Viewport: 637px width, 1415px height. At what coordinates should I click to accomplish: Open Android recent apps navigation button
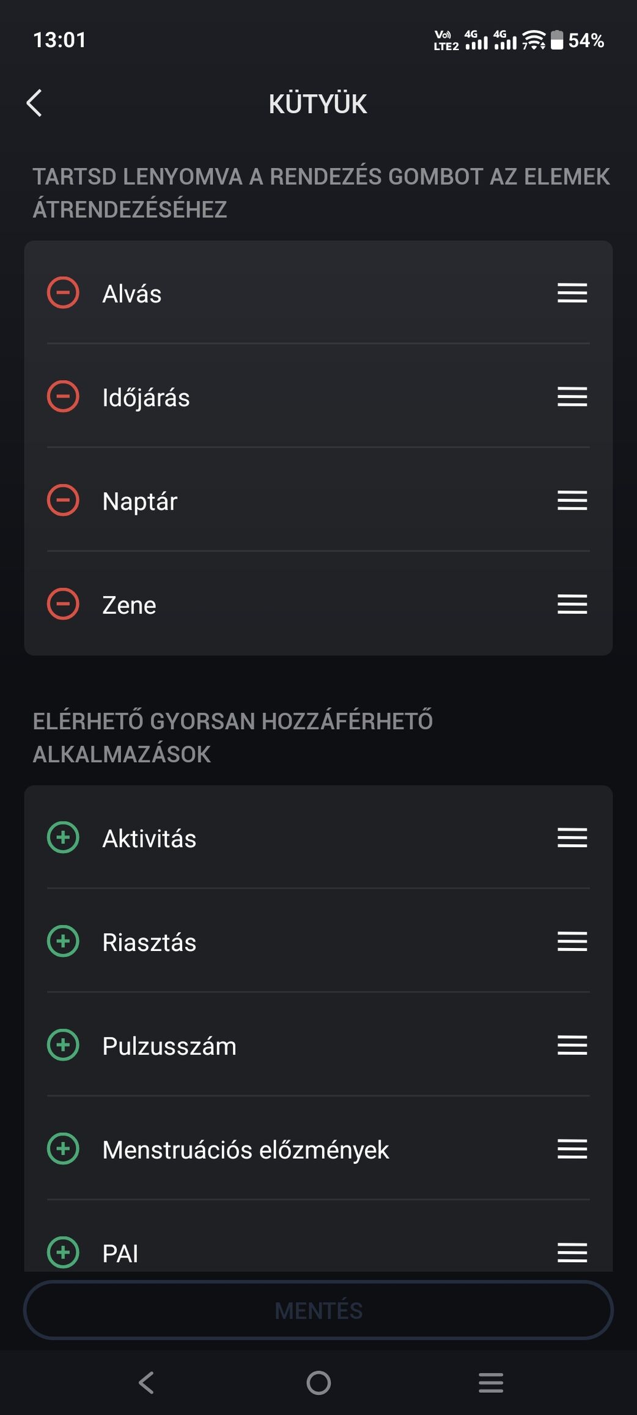click(490, 1383)
